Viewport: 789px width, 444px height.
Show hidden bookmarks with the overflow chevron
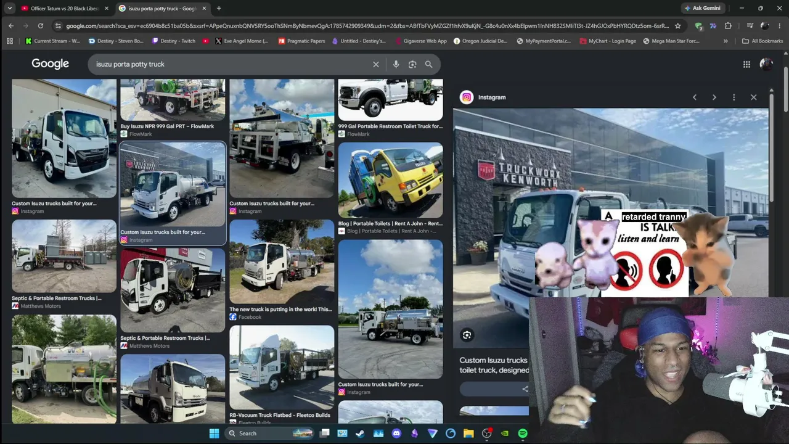(726, 41)
